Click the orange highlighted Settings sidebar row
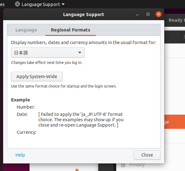Screen dimensions: 185x171 [x=175, y=122]
